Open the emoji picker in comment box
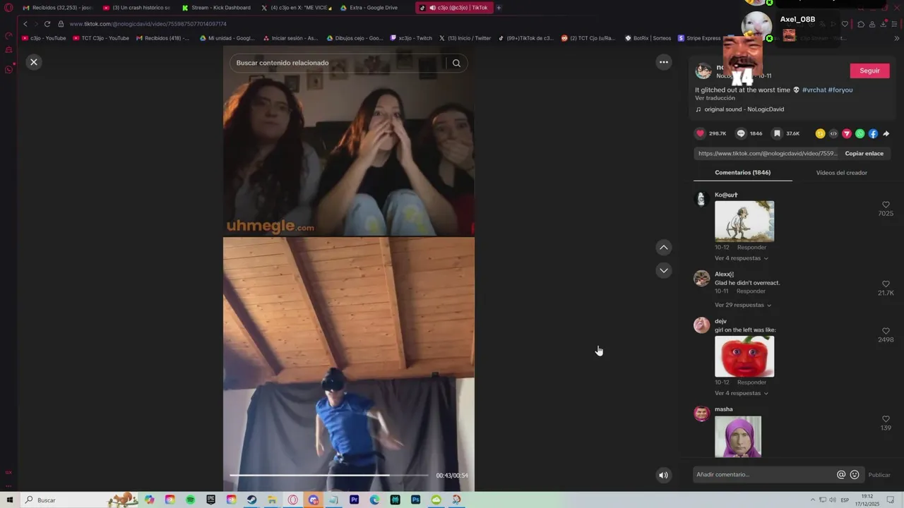The width and height of the screenshot is (904, 508). tap(855, 475)
